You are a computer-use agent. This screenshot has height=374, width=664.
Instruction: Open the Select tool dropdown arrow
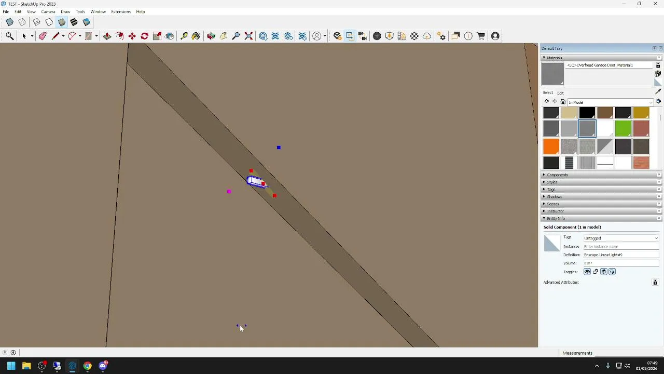pos(32,36)
